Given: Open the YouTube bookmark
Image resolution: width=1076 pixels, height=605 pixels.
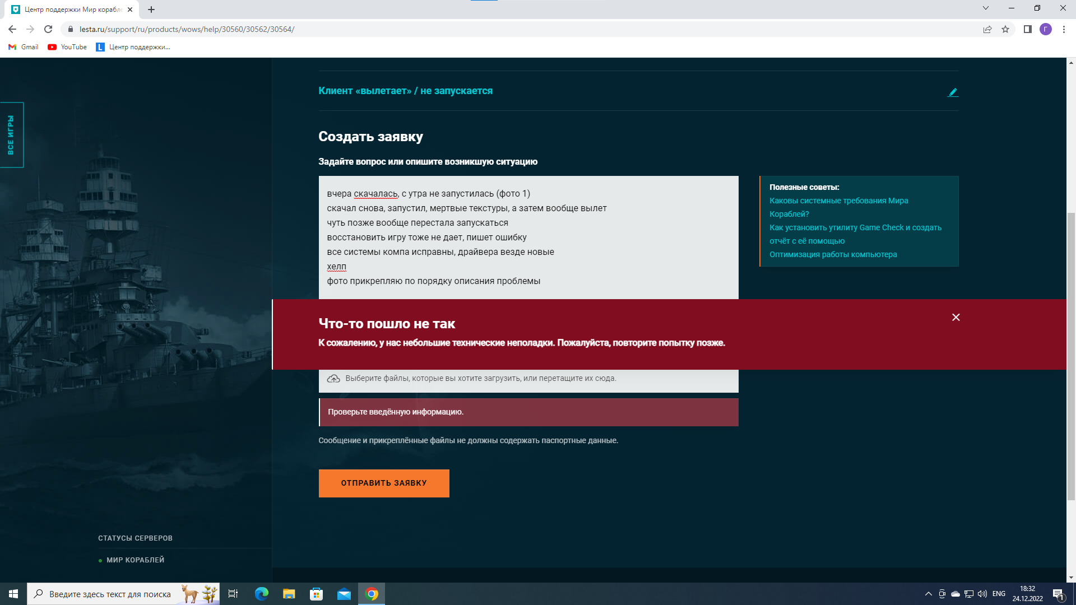Looking at the screenshot, I should click(67, 47).
